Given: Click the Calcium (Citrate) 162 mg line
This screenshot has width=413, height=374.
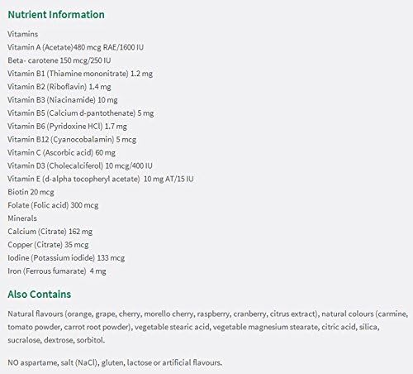Looking at the screenshot, I should click(x=50, y=232).
